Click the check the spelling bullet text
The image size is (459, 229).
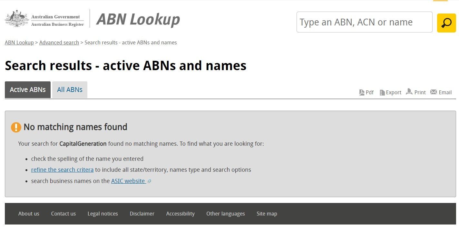[x=87, y=159]
